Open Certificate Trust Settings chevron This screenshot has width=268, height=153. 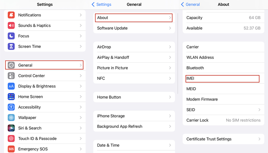[259, 139]
